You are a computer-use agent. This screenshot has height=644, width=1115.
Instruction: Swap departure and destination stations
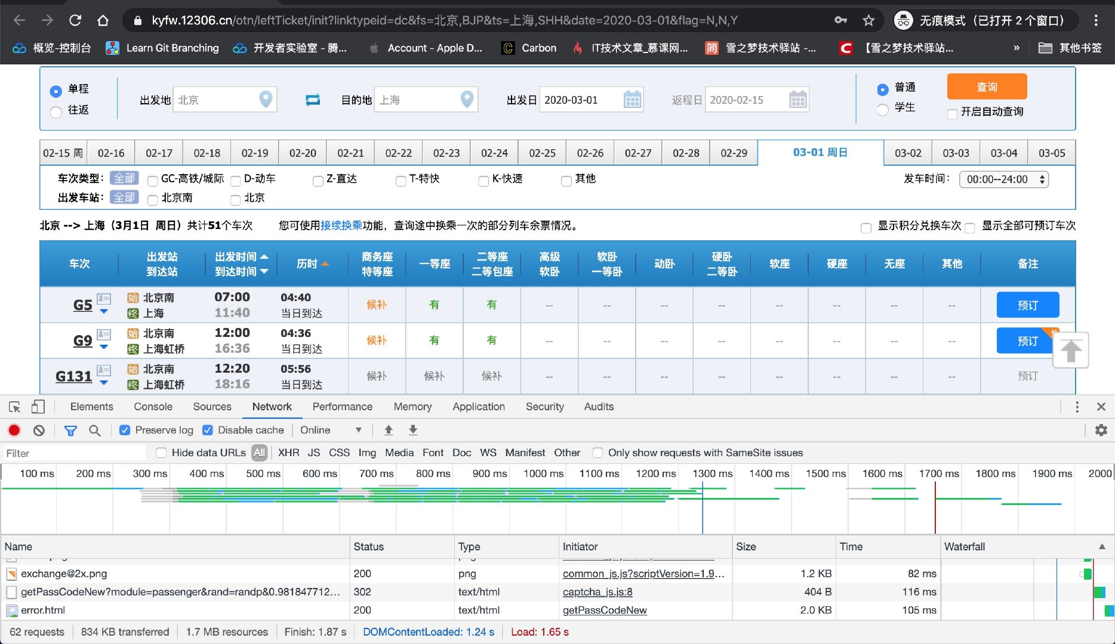tap(312, 100)
